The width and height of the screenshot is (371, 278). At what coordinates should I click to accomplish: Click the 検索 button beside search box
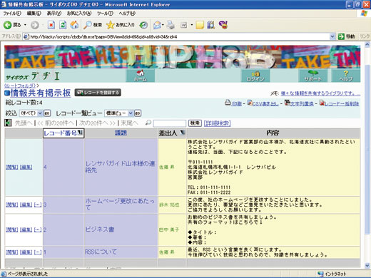[195, 123]
